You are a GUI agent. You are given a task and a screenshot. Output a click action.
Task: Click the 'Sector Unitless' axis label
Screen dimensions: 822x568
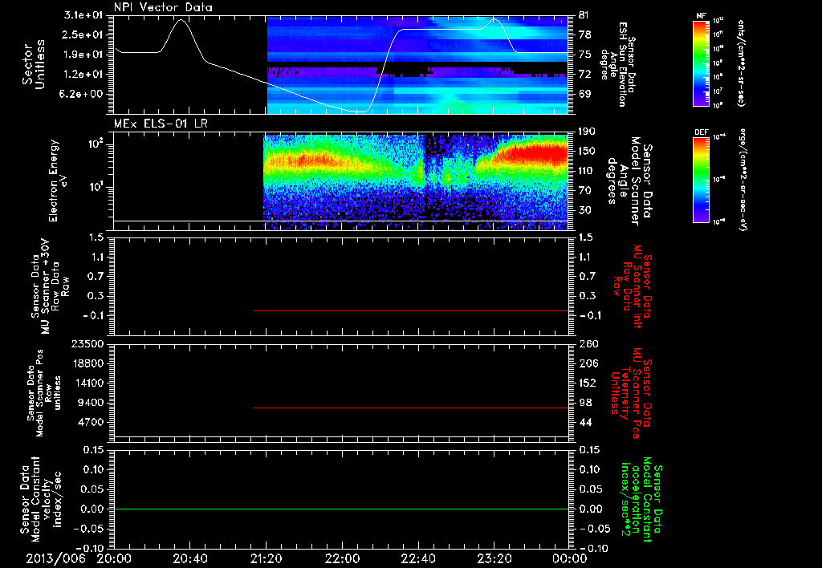[x=34, y=64]
